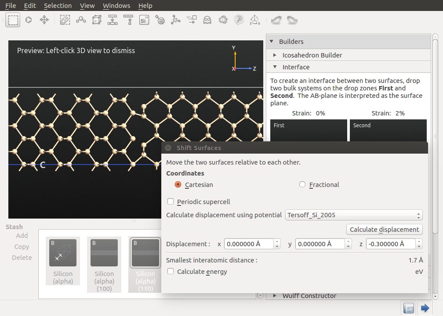The height and width of the screenshot is (316, 443).
Task: Open the Tersoff_Si_2005 potential dropdown
Action: coord(354,215)
